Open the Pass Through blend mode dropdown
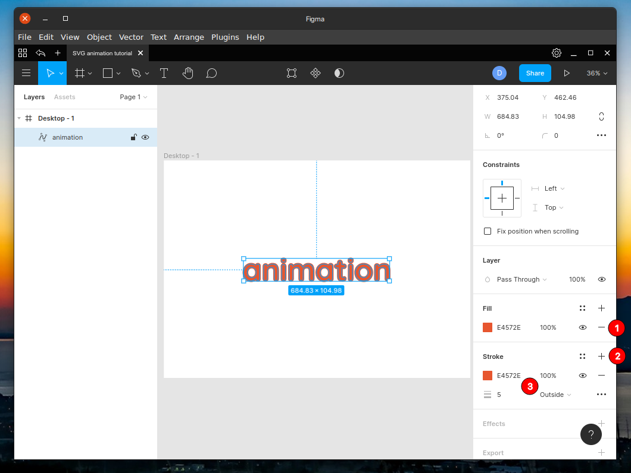Screen dimensions: 631x473 click(521, 279)
